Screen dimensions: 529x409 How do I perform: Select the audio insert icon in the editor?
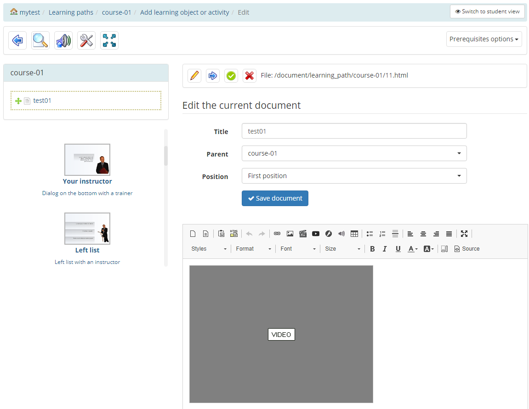pos(341,234)
